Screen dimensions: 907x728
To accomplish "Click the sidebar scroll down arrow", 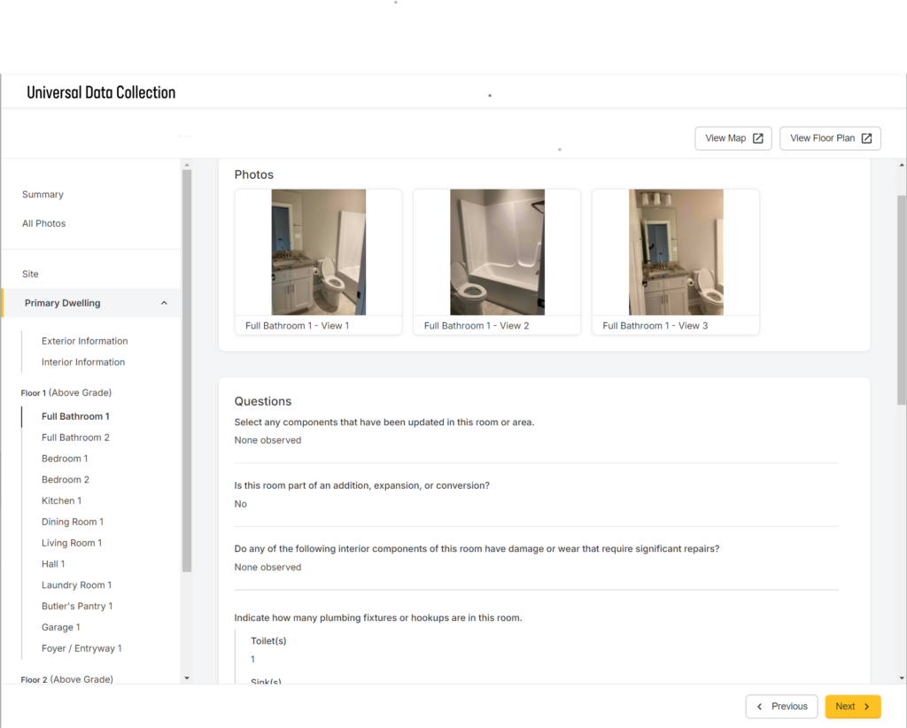I will click(x=187, y=678).
